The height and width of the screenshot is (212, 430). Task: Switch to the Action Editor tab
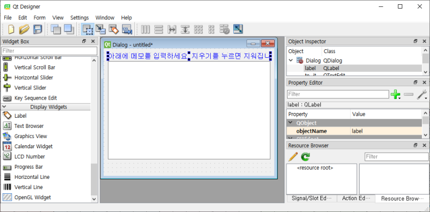pos(356,198)
